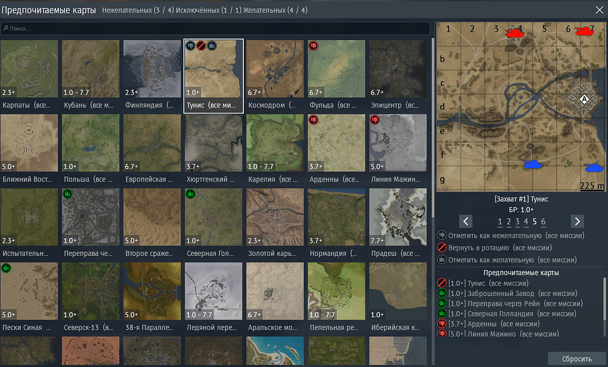Click the Сбросить reset button

coord(576,359)
